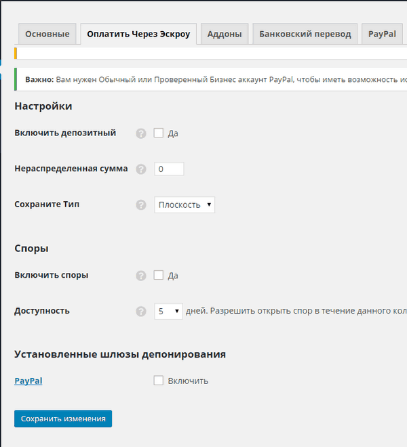This screenshot has height=447, width=407.
Task: Click the Включить споры label
Action: coord(52,275)
